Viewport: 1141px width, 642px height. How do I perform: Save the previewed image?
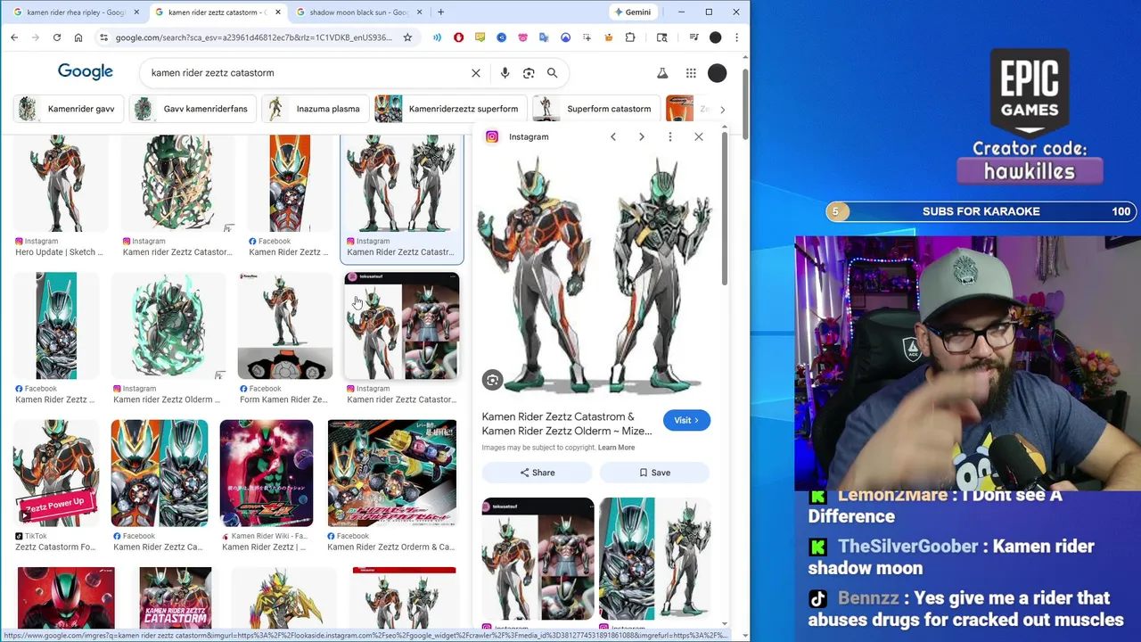[x=654, y=473]
